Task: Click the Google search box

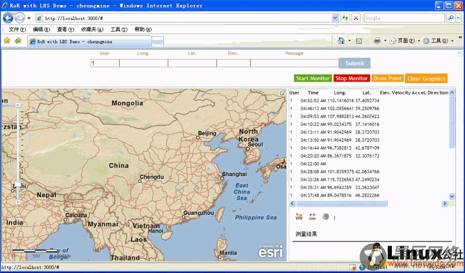Action: point(405,18)
